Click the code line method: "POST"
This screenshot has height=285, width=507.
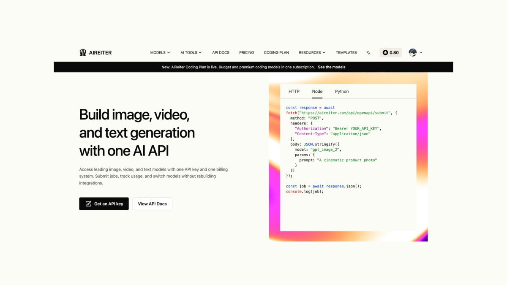pos(307,118)
